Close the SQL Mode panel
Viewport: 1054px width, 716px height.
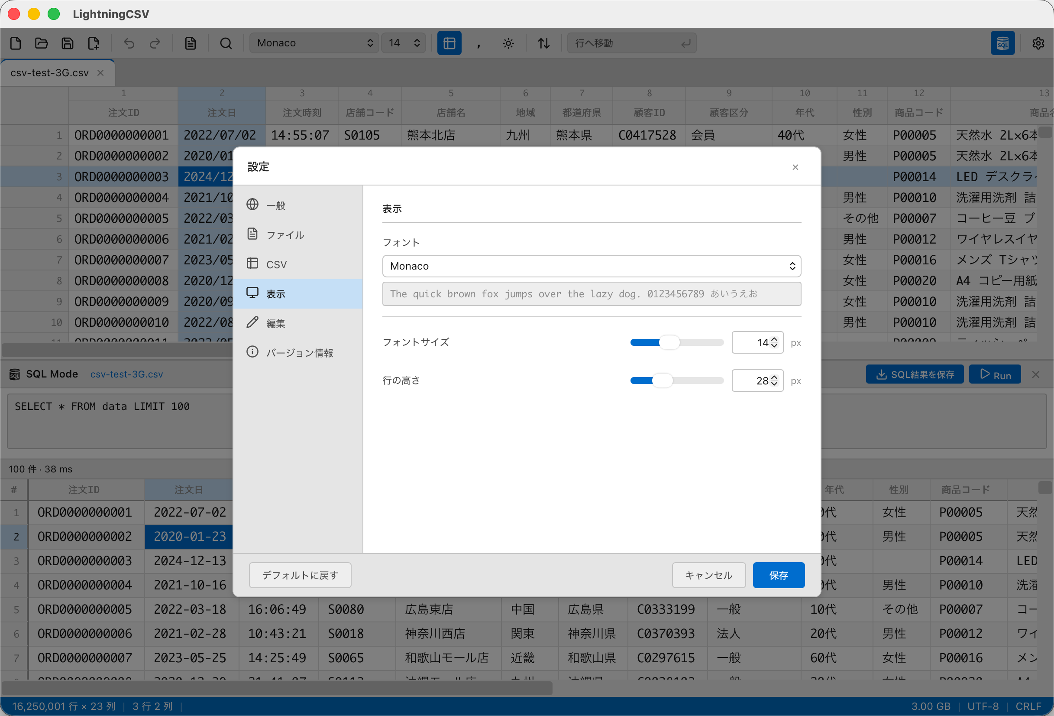pos(1036,374)
